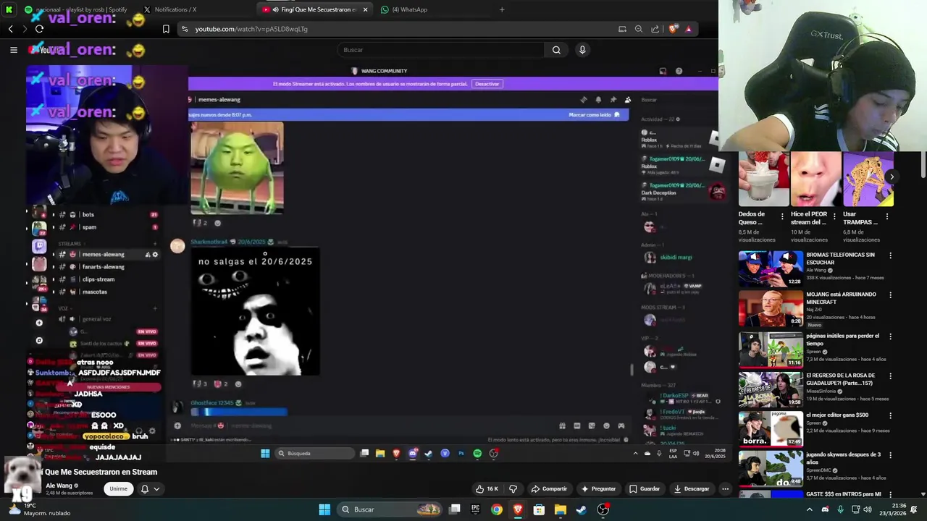Viewport: 927px width, 521px height.
Task: Open options for El REGRESO DE LA ROSA video
Action: pyautogui.click(x=890, y=376)
